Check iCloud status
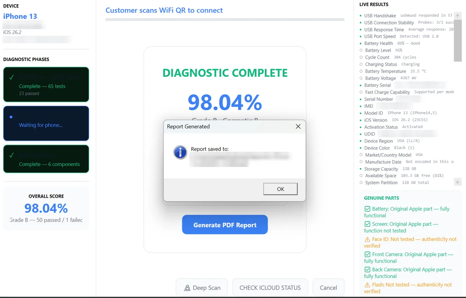Viewport: 466px width, 298px height. coord(270,288)
